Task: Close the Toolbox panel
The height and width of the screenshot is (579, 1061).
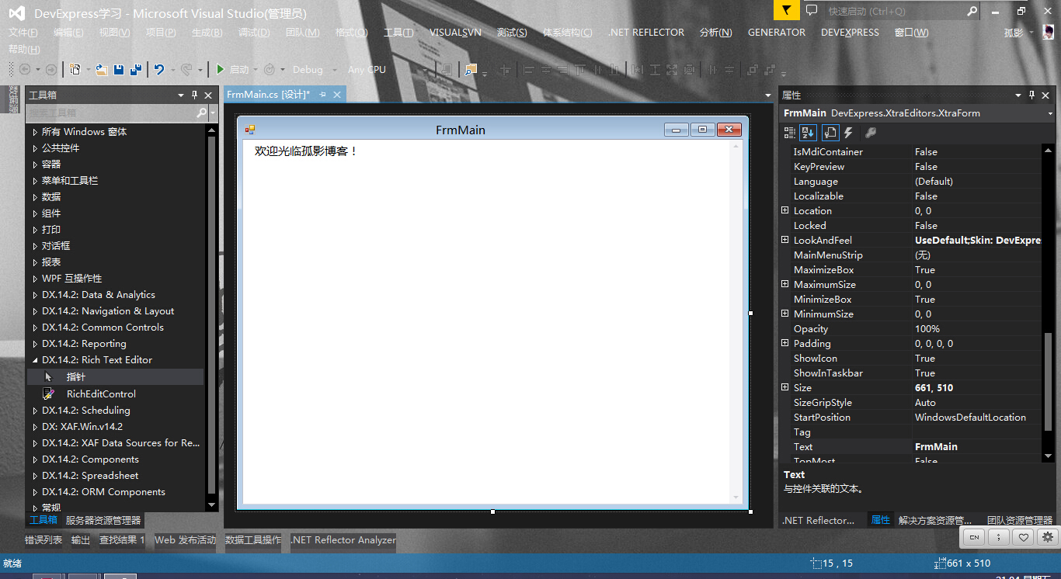Action: (208, 95)
